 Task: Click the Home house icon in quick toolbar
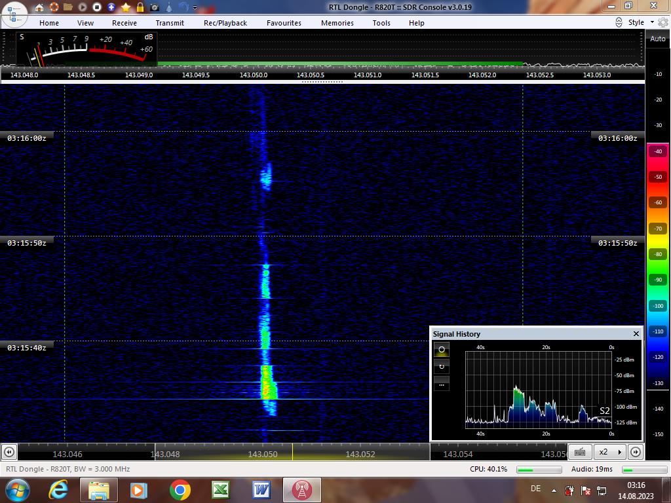pos(39,7)
